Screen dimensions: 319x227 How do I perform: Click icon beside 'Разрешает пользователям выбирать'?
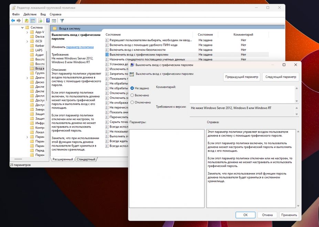click(107, 40)
